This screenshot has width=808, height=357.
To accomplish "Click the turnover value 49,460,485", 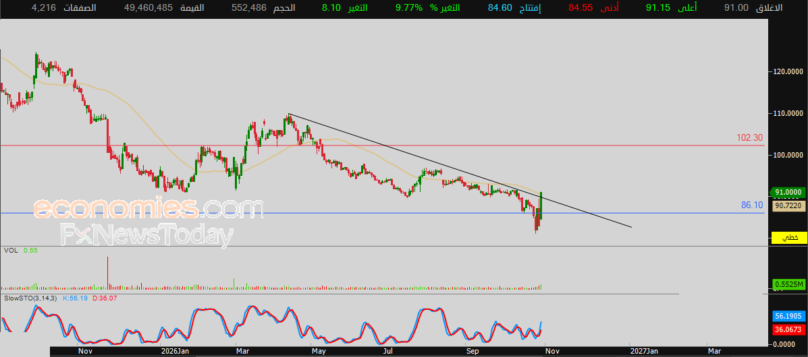I will (149, 7).
